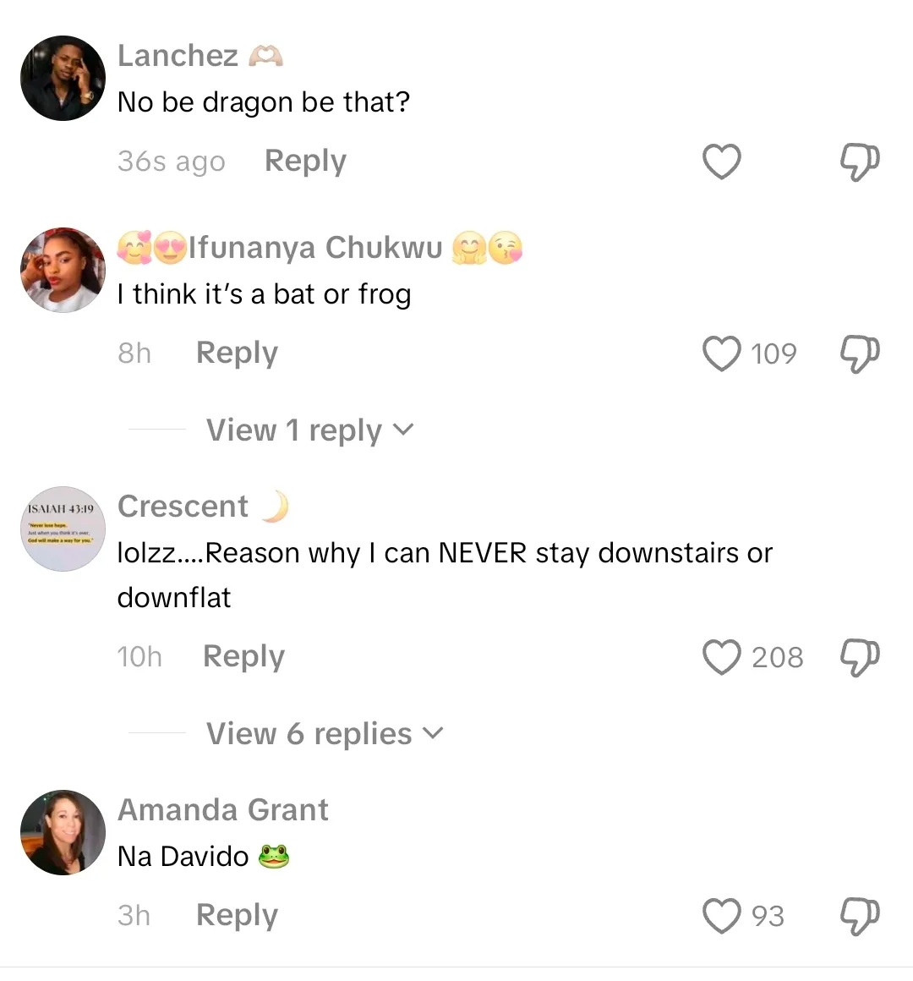The image size is (913, 981).
Task: Expand View 6 replies under Crescent's comment
Action: pos(324,734)
